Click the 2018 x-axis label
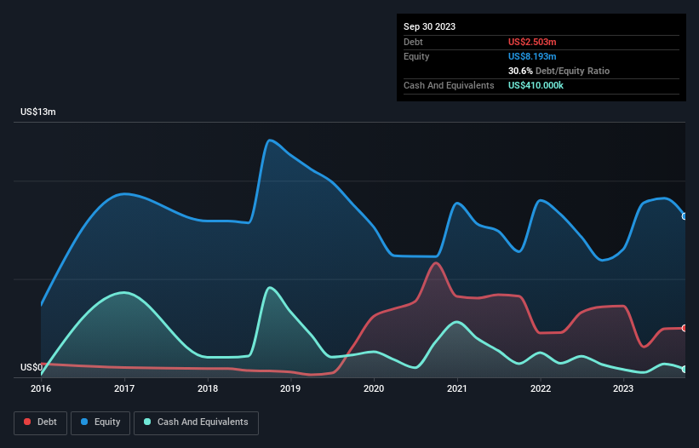The image size is (699, 448). tap(208, 388)
